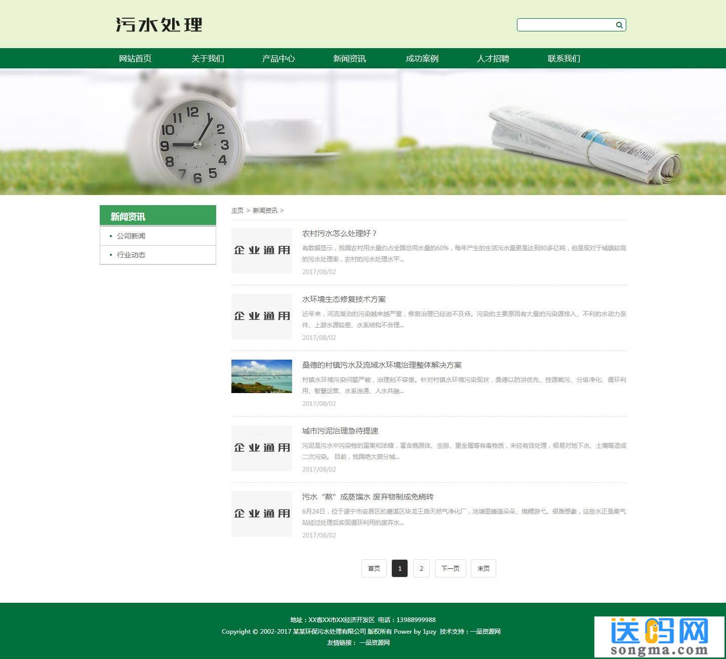The image size is (726, 659).
Task: Click 下一页 pagination button
Action: click(450, 568)
